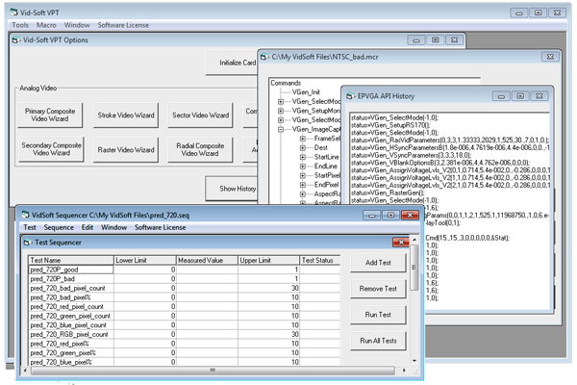
Task: Minimize the VidSoft Sequencer window
Action: click(x=371, y=215)
